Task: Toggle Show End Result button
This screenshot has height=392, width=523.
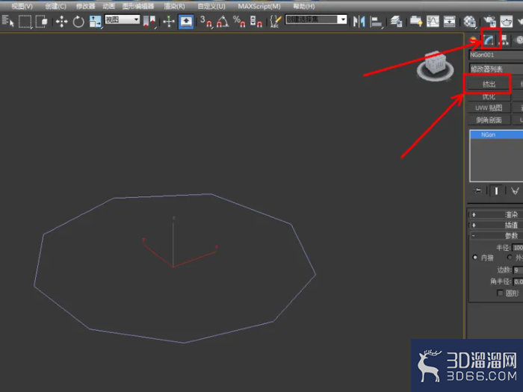Action: tap(496, 190)
